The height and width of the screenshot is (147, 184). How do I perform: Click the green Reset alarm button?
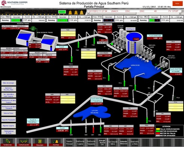pos(62,12)
